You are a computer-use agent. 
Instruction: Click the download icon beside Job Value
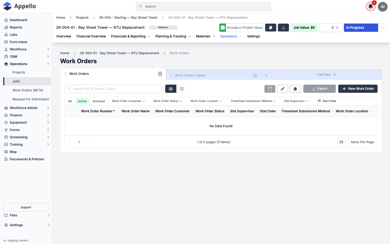point(284,28)
